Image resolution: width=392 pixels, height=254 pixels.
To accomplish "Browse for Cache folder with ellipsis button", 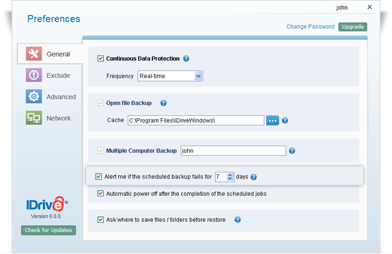I will 272,120.
